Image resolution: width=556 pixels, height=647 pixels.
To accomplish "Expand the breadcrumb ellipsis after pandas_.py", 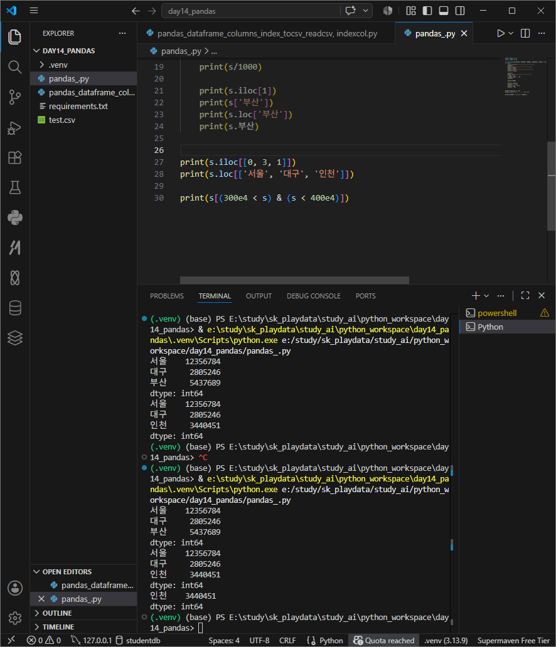I will (x=214, y=51).
